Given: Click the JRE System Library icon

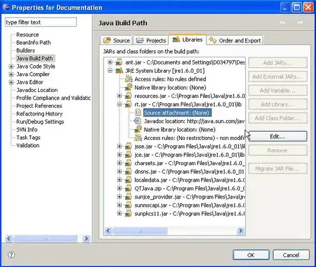Looking at the screenshot, I should click(x=119, y=71).
